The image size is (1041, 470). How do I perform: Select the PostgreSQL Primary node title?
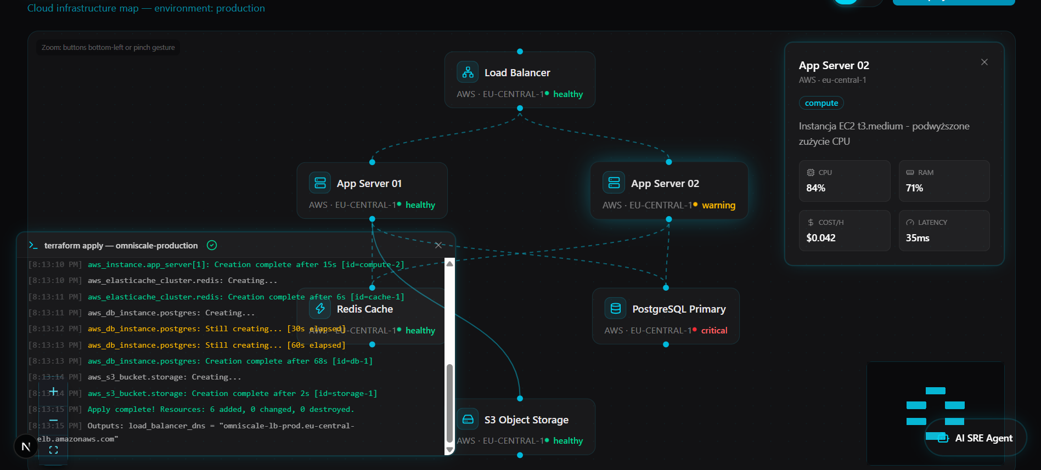click(x=679, y=309)
